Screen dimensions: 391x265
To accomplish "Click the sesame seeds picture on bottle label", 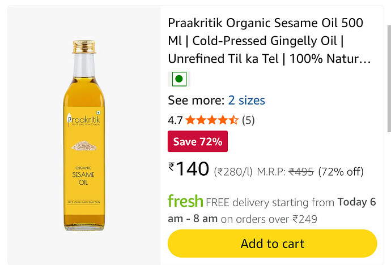I will 84,145.
